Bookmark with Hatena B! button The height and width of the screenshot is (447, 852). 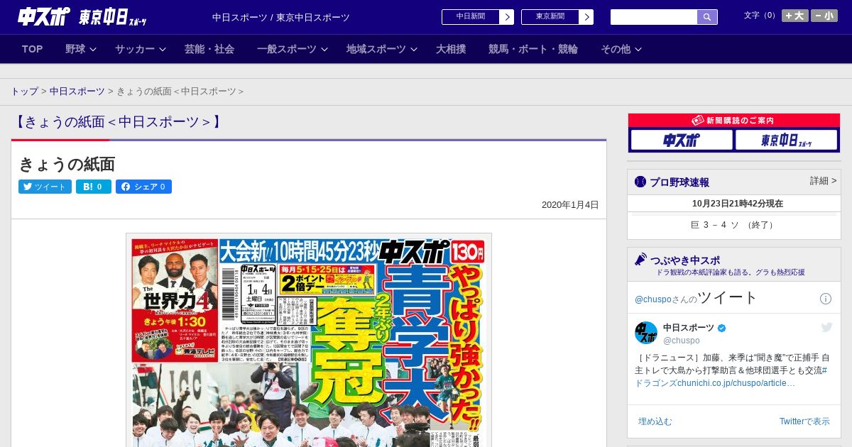pyautogui.click(x=94, y=187)
